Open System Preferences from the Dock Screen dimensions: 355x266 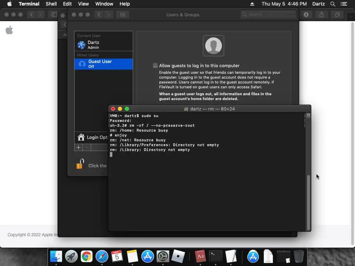[163, 256]
